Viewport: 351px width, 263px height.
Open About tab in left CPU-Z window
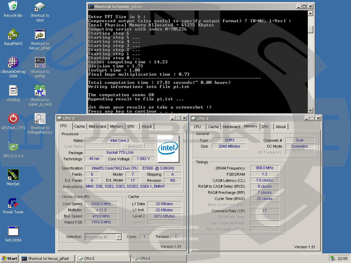147,126
